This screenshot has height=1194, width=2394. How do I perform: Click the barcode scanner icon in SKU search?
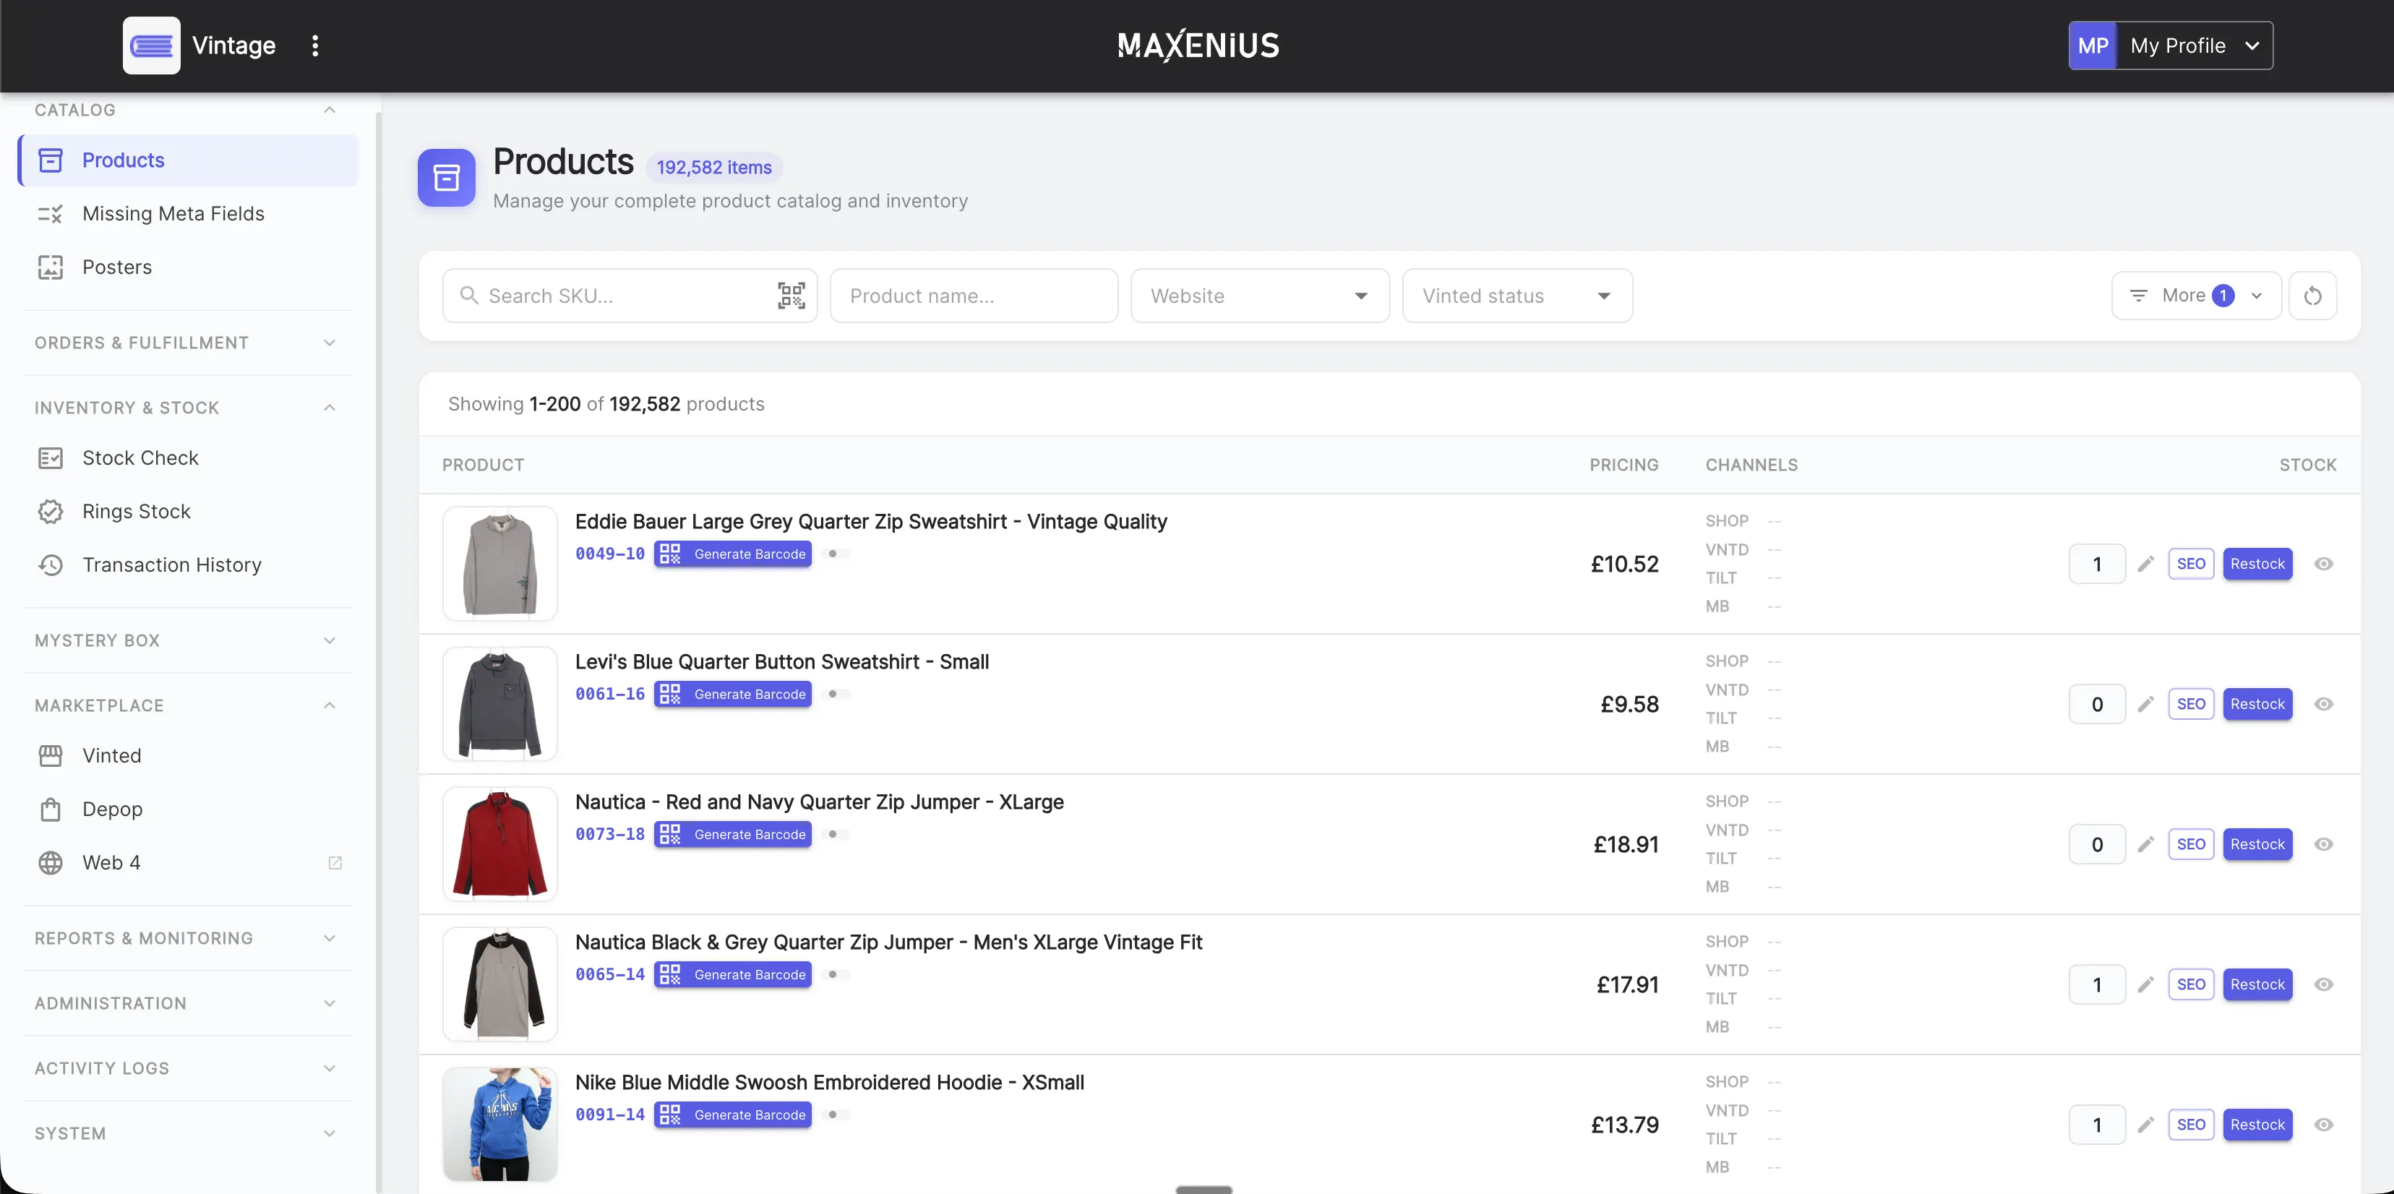coord(791,296)
